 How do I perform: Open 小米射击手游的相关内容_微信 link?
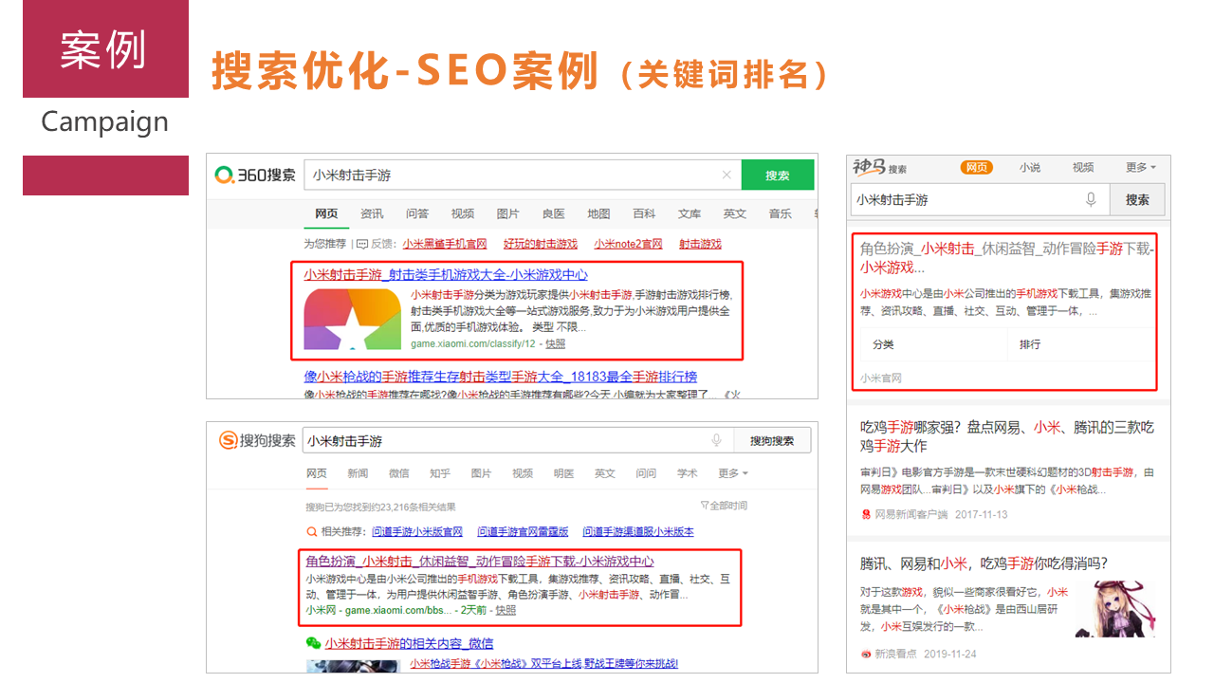point(409,643)
